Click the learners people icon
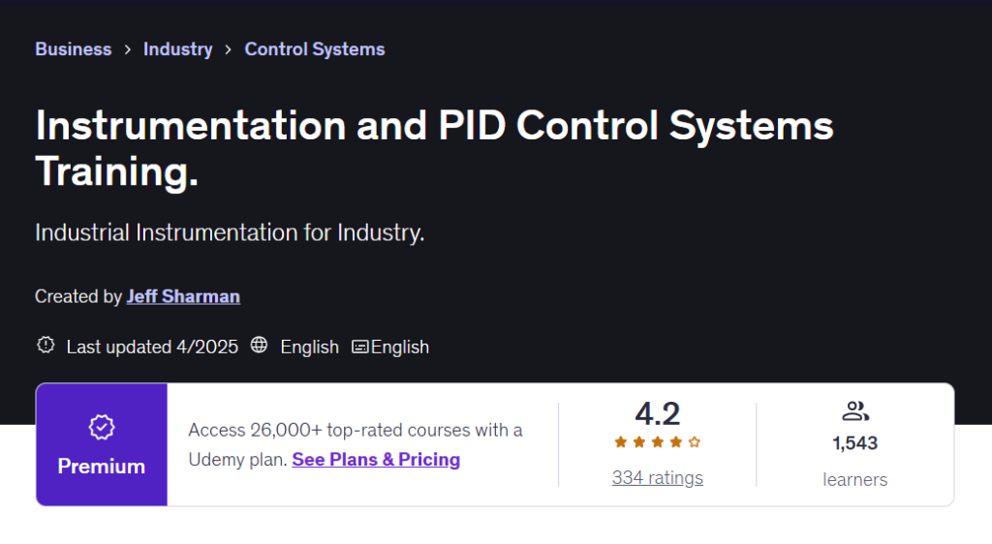 point(855,411)
